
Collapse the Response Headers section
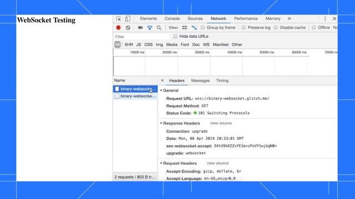click(161, 123)
